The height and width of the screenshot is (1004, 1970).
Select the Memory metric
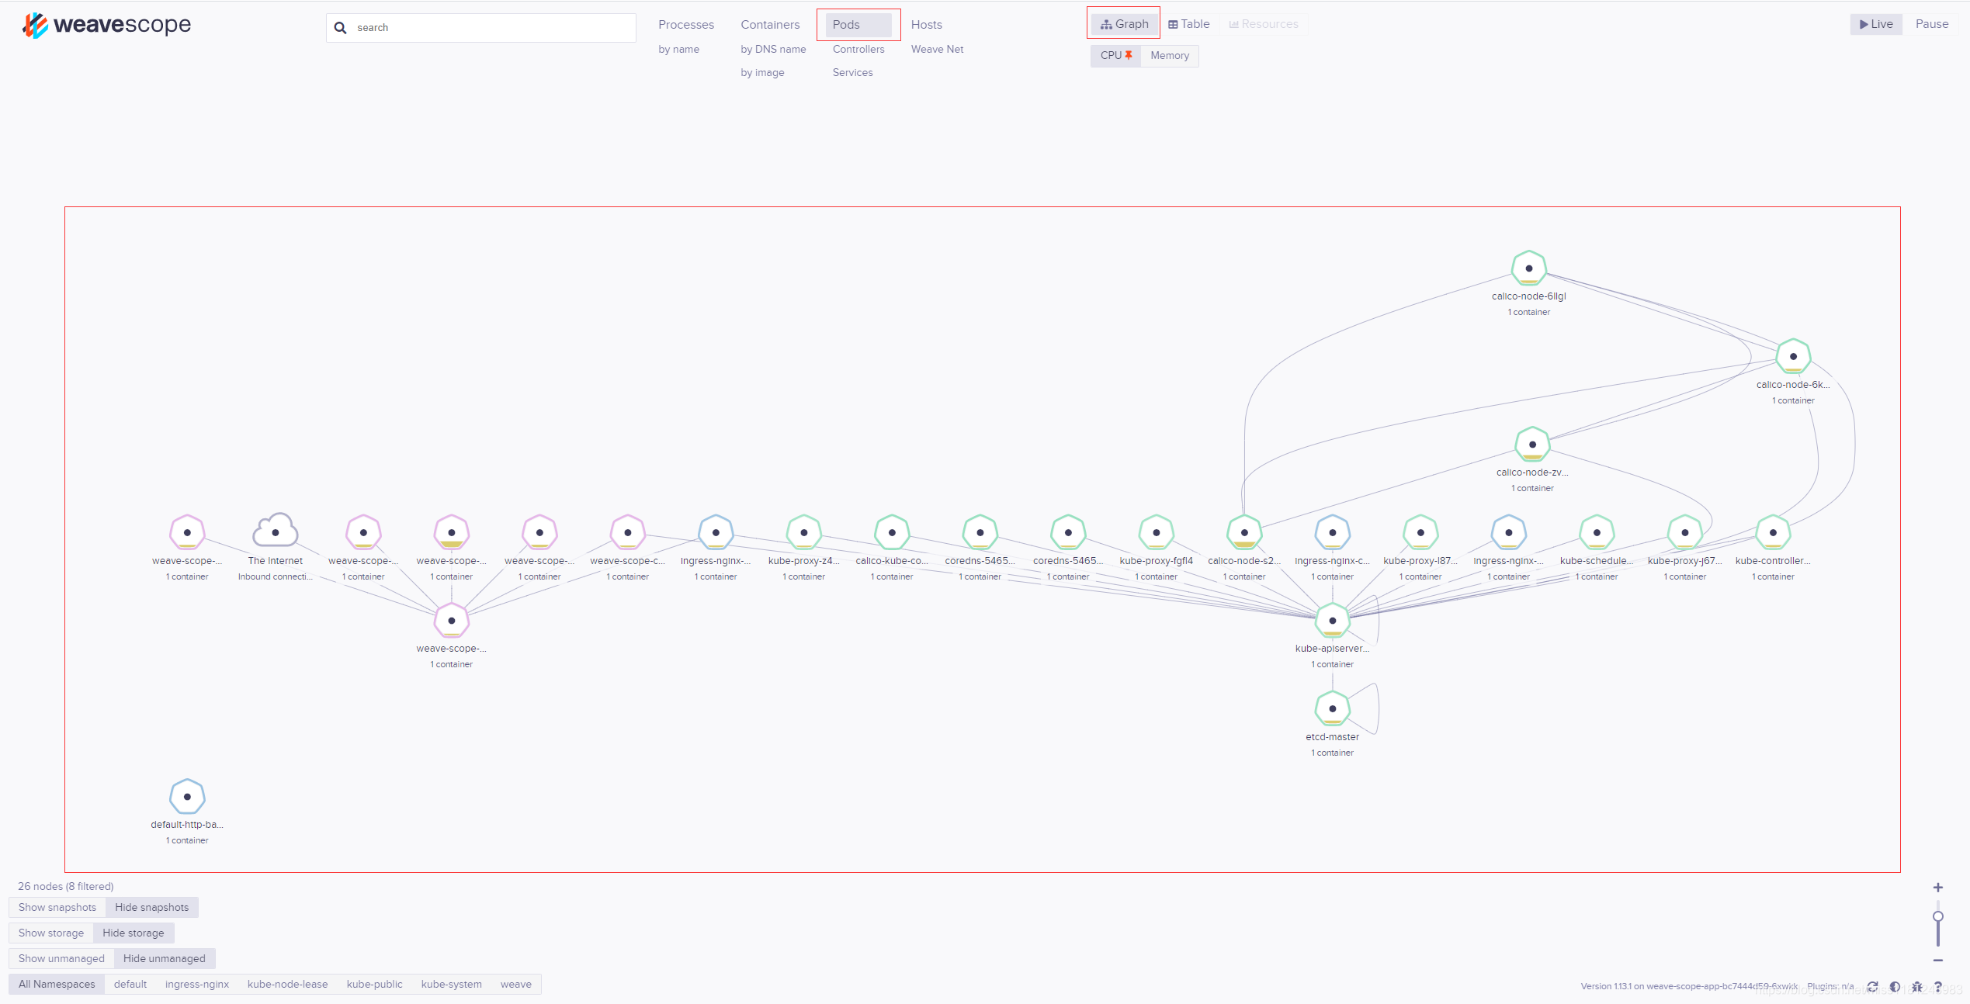click(1169, 55)
